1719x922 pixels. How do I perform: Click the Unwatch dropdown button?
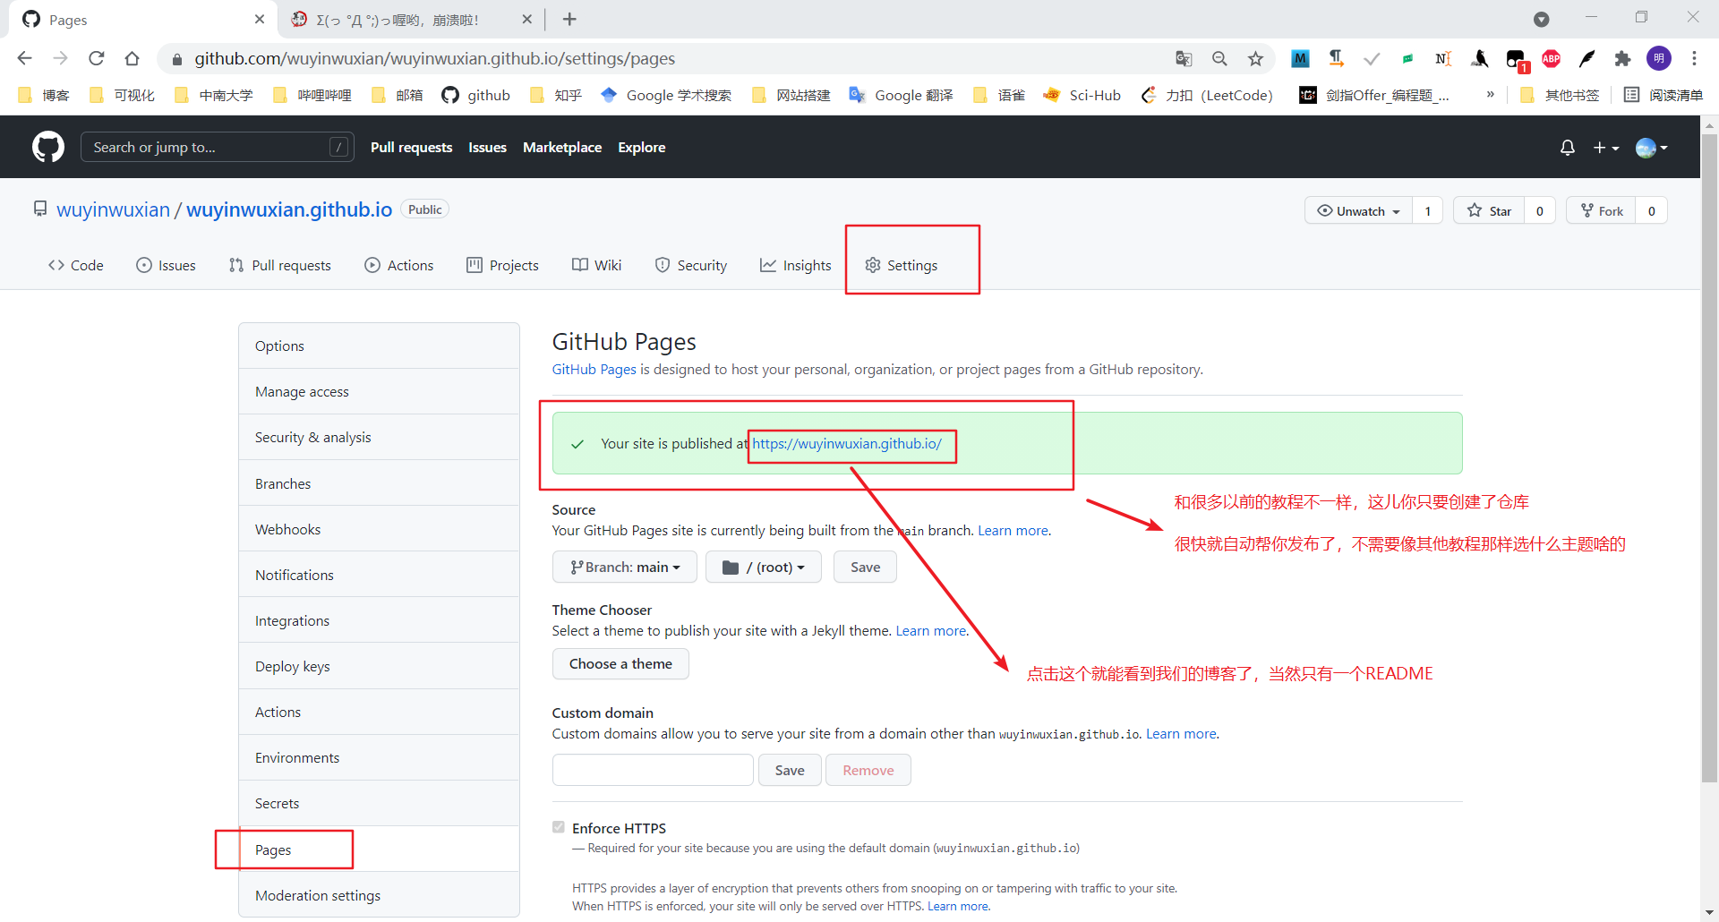coord(1358,210)
